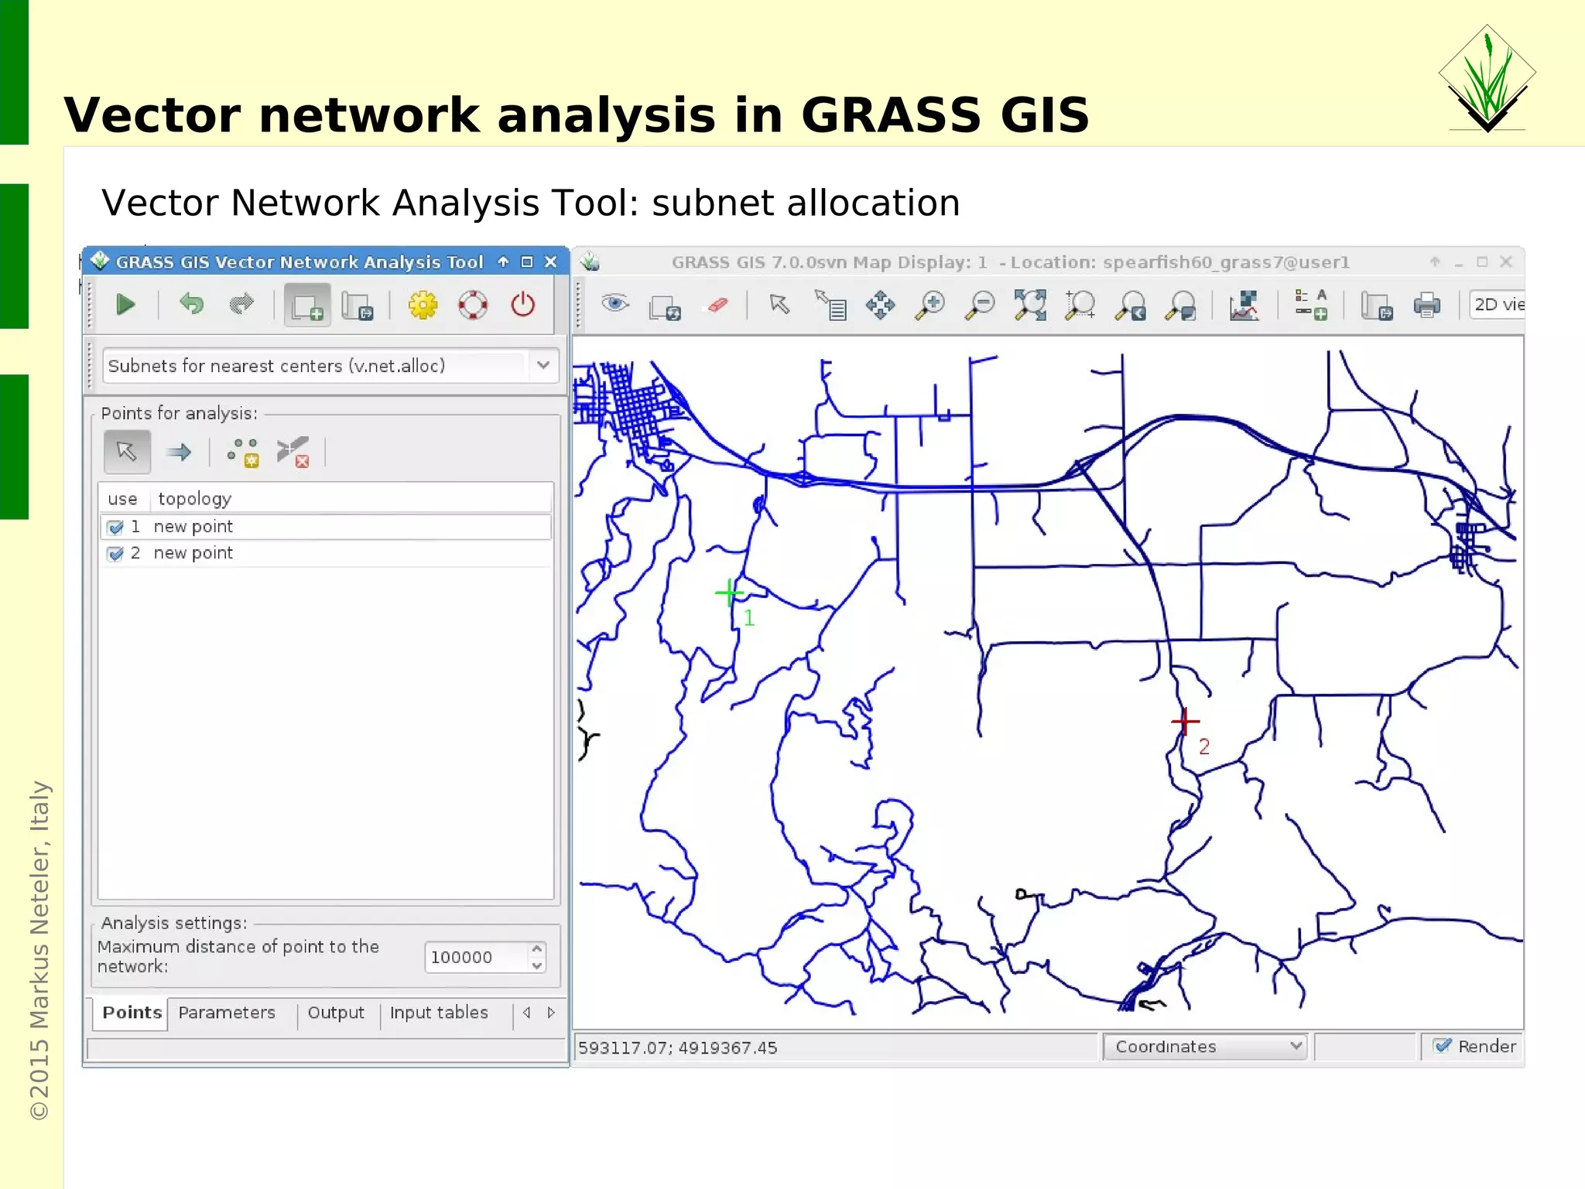The width and height of the screenshot is (1585, 1189).
Task: Select pointer tool in Points for analysis
Action: coord(127,452)
